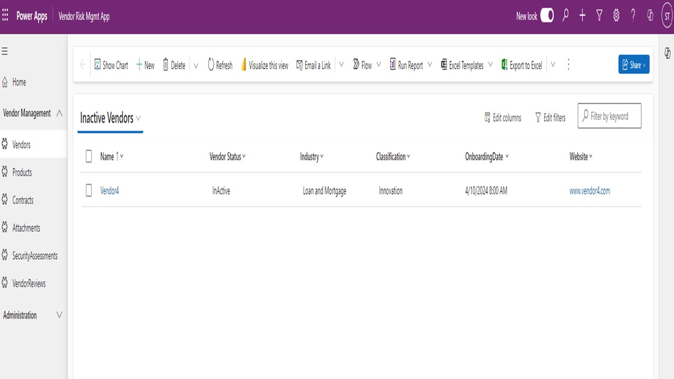The width and height of the screenshot is (674, 379).
Task: Open the Inactive Vendors view selector
Action: (110, 118)
